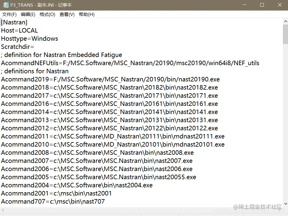Place the cursor on the [Nastran] line
288x216 pixels.
click(x=14, y=22)
